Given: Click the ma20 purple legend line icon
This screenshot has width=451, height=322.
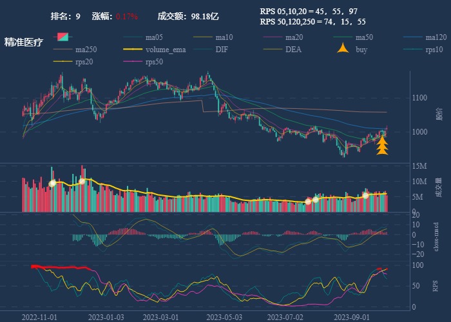Looking at the screenshot, I should [273, 37].
